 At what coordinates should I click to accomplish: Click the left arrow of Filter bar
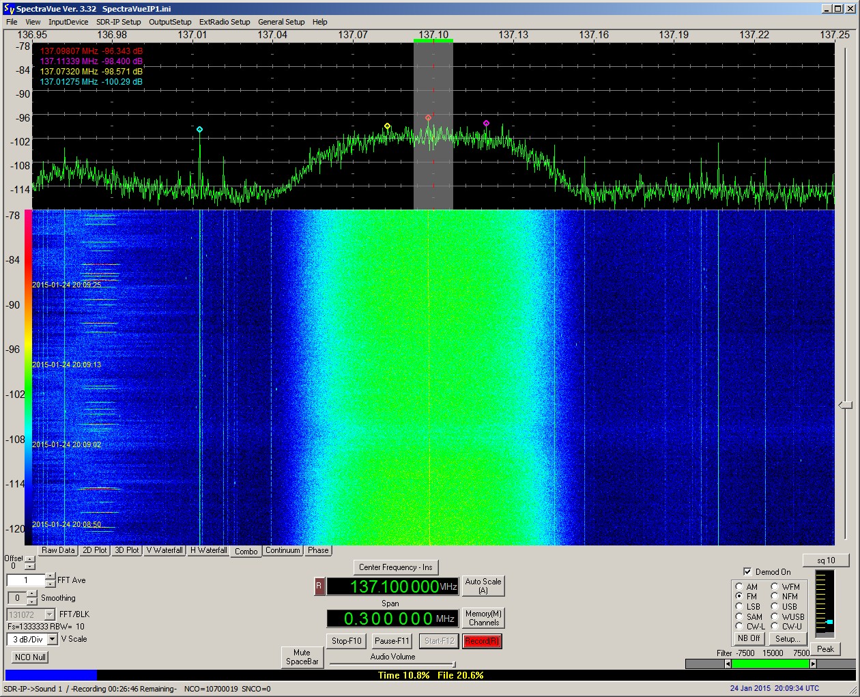pos(728,664)
